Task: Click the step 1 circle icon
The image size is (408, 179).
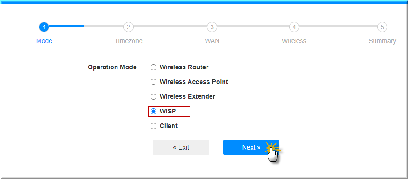Action: [44, 27]
